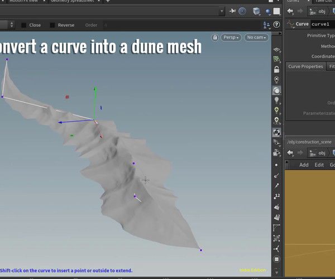Go back in the network editor
Image resolution: width=335 pixels, height=279 pixels.
point(290,153)
